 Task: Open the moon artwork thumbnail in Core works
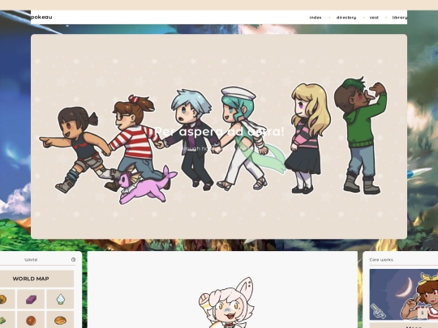coord(404,295)
